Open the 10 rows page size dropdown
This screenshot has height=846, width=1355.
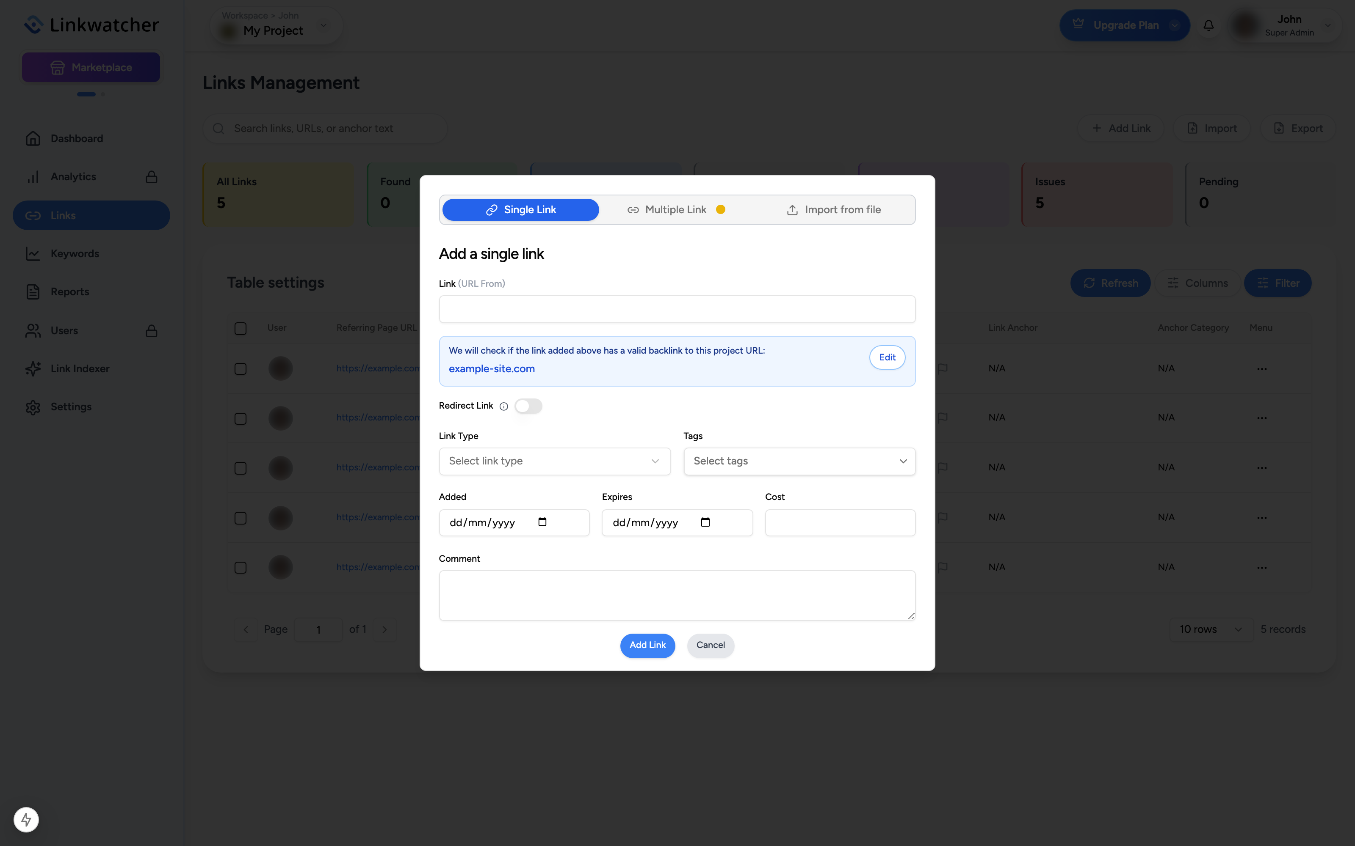(1211, 629)
